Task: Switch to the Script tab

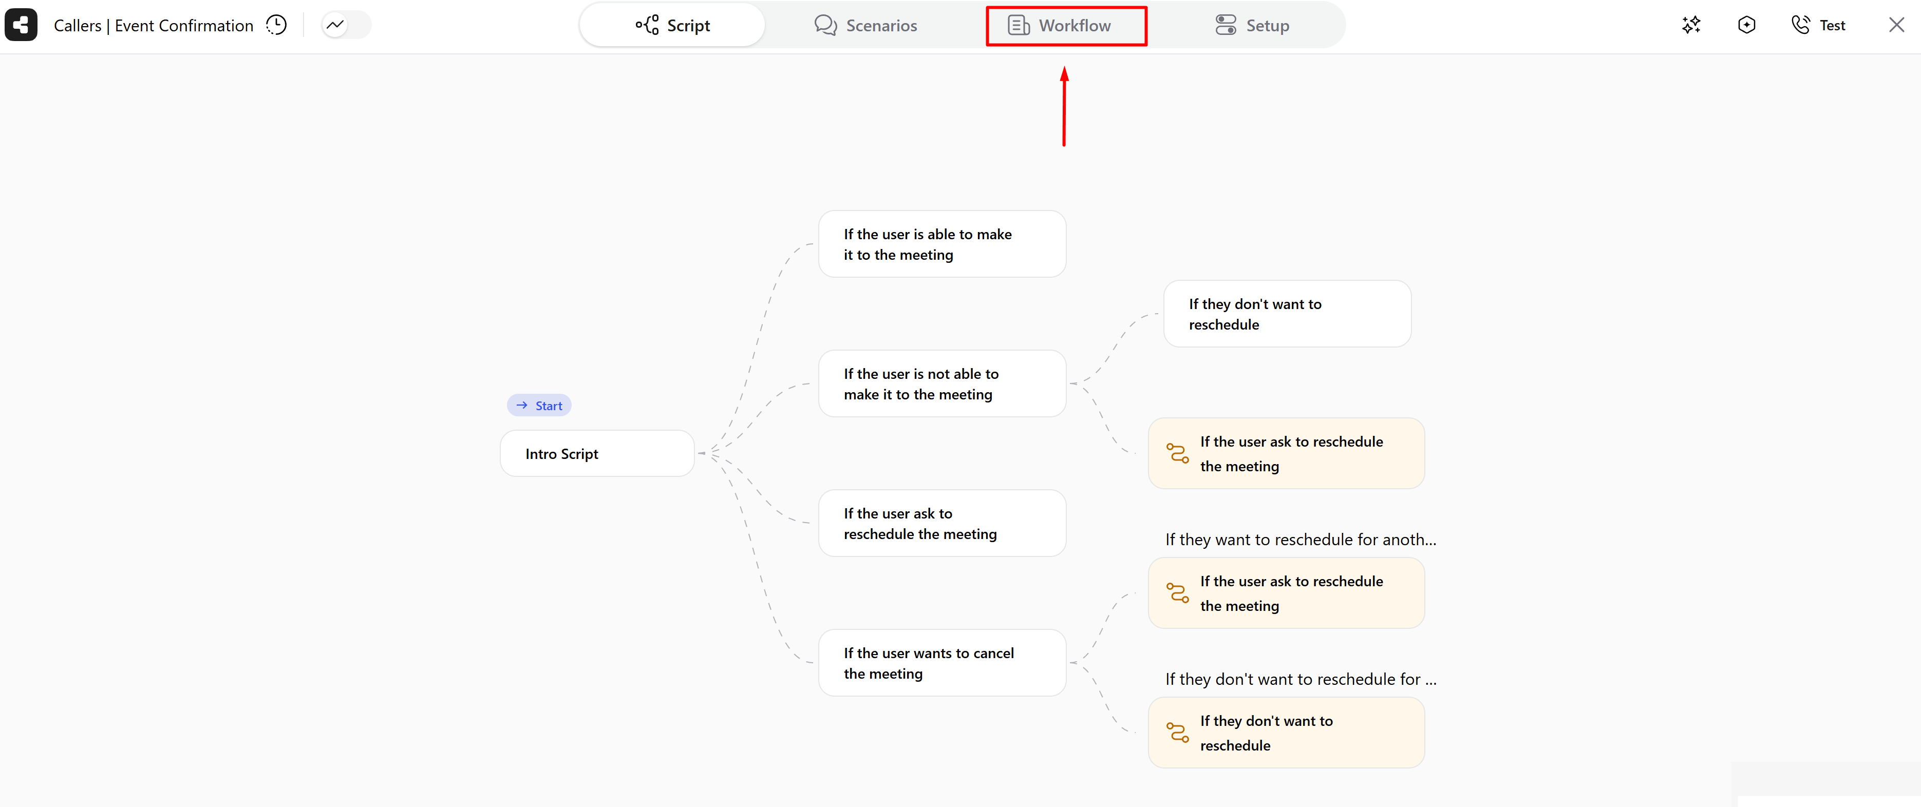Action: (673, 25)
